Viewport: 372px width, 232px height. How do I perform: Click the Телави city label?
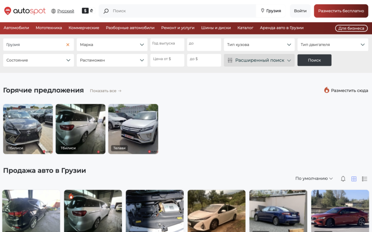pos(119,148)
